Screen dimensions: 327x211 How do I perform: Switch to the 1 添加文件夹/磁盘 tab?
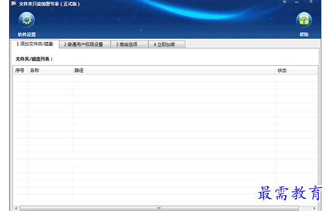tap(35, 44)
